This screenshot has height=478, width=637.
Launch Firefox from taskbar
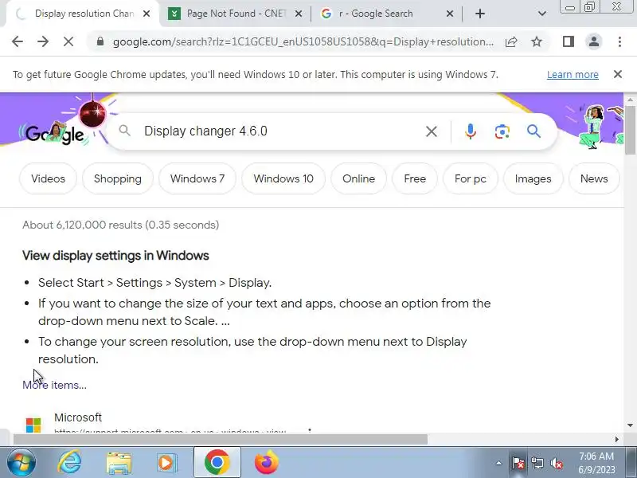267,462
